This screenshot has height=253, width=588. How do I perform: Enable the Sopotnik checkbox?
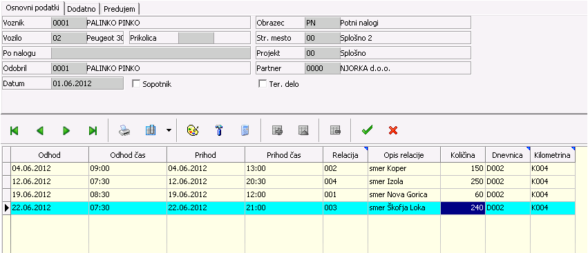(x=135, y=84)
